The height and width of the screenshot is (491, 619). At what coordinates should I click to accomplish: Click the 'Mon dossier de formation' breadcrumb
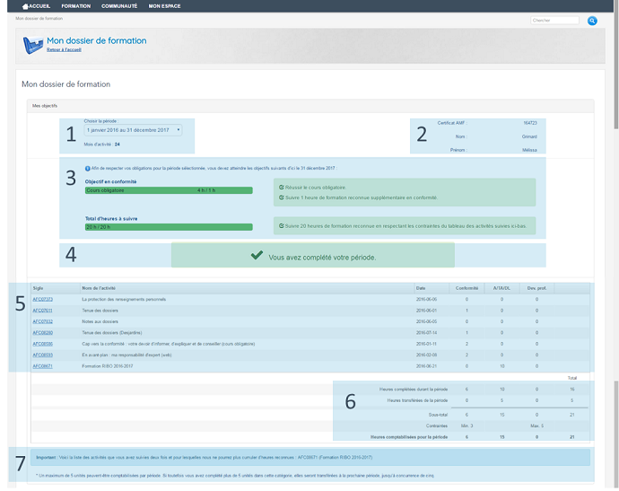[x=39, y=19]
